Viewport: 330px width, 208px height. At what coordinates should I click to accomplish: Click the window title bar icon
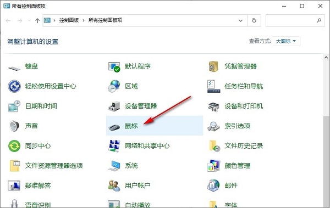pyautogui.click(x=7, y=6)
